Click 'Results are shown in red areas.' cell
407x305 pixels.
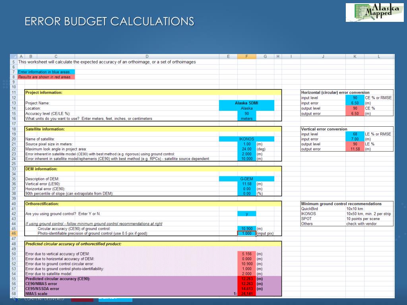pos(46,77)
